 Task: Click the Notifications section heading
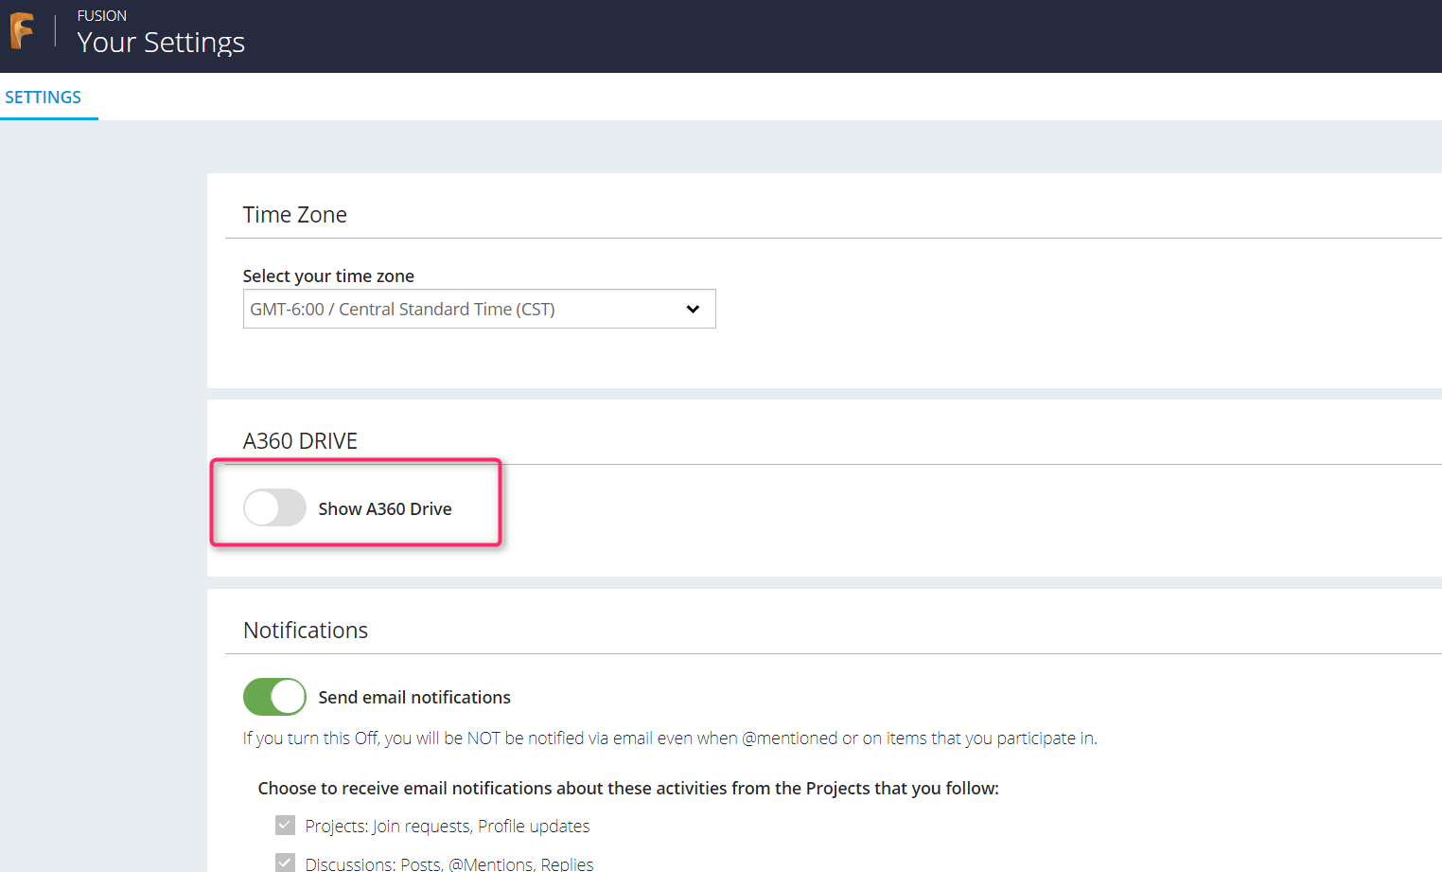click(x=306, y=631)
